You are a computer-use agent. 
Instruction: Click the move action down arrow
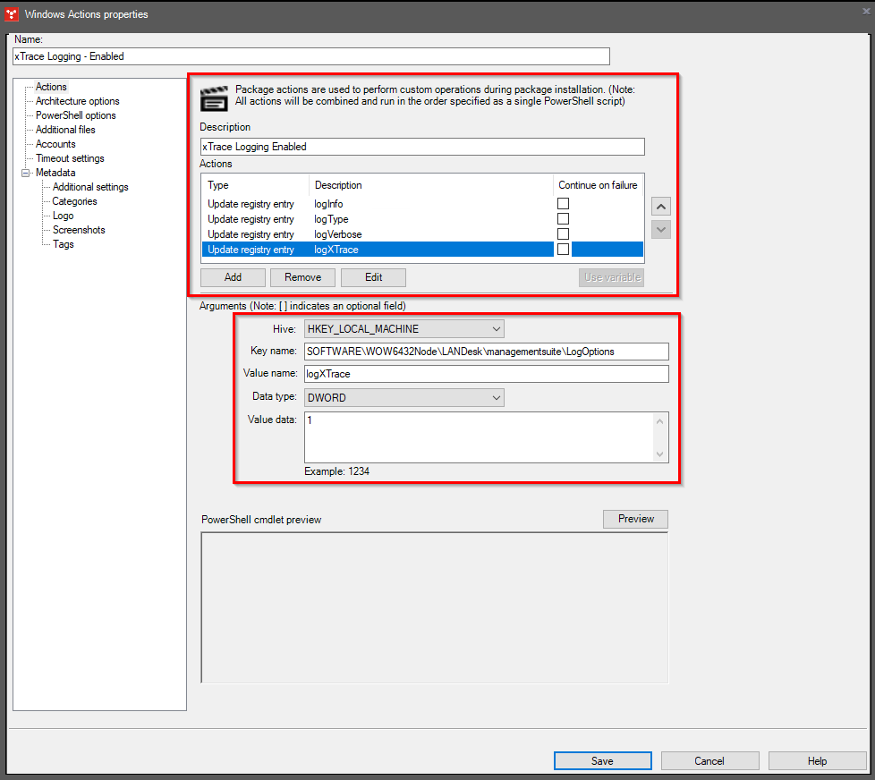661,229
